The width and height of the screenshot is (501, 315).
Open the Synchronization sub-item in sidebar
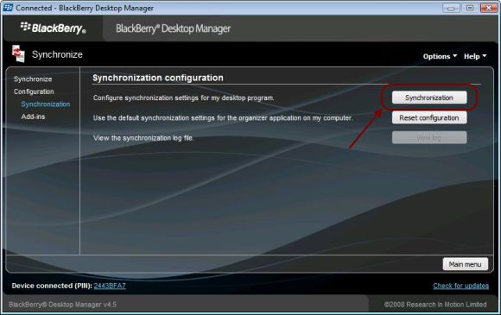click(46, 104)
